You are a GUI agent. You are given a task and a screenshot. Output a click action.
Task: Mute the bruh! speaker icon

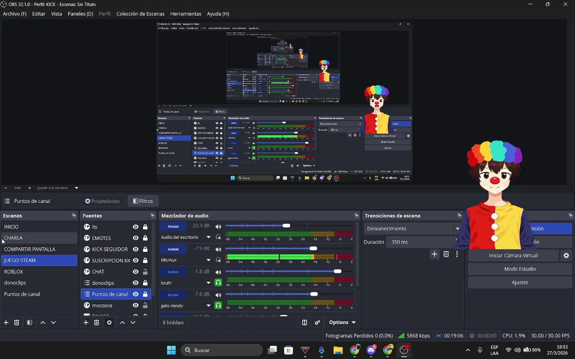[x=218, y=272]
